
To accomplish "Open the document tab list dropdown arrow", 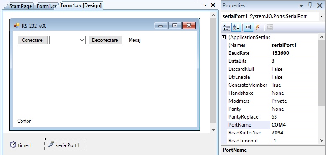I will click(205, 5).
